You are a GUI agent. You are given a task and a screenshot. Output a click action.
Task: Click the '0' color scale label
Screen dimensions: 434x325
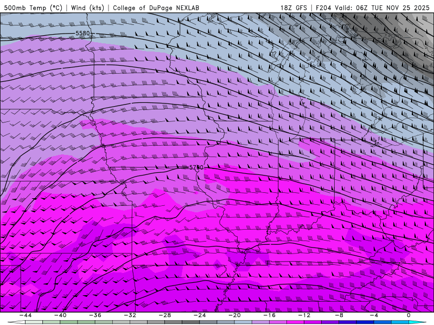tap(409, 315)
